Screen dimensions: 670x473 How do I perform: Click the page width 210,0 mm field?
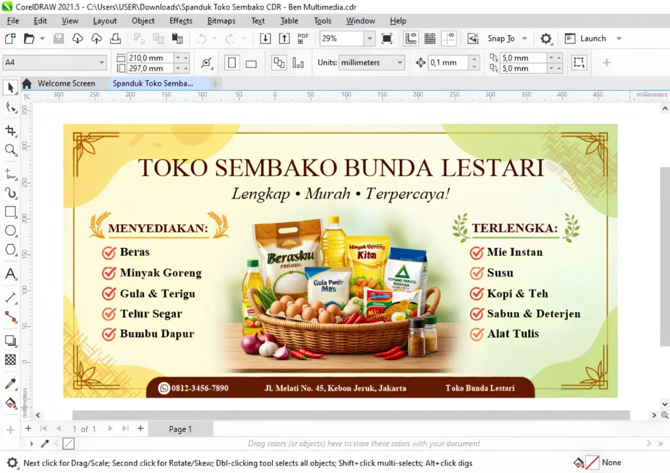pyautogui.click(x=150, y=58)
